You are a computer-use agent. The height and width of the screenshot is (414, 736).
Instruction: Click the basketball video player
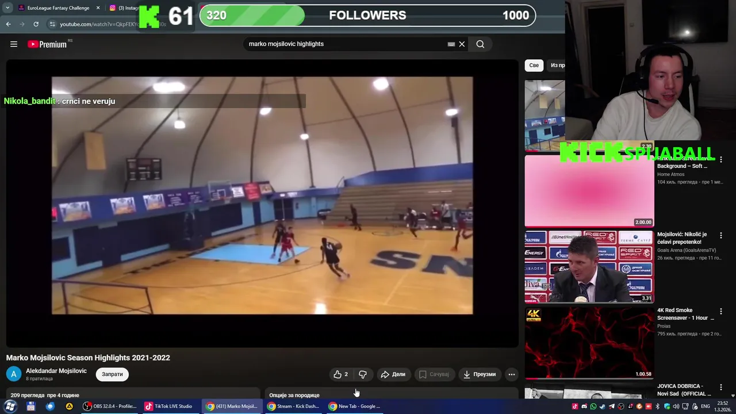[x=262, y=203]
